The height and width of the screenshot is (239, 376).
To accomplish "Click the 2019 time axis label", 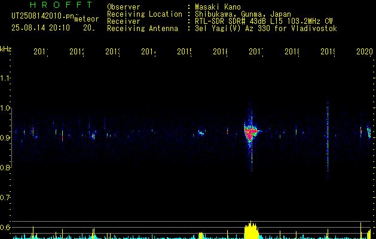I will click(x=328, y=51).
